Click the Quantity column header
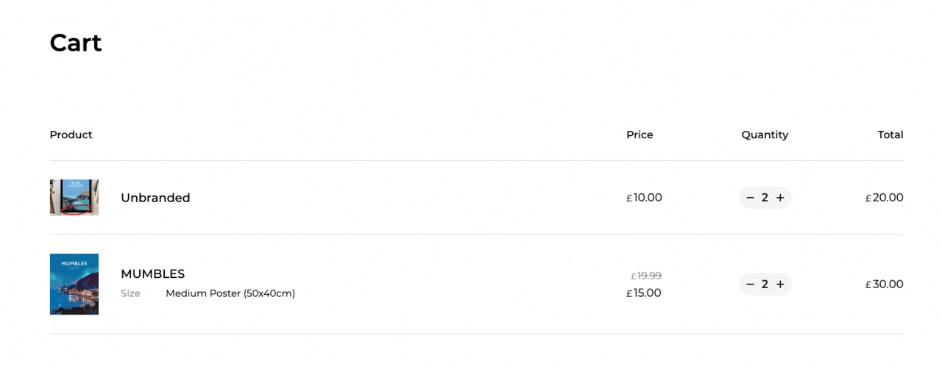This screenshot has height=369, width=942. point(765,135)
